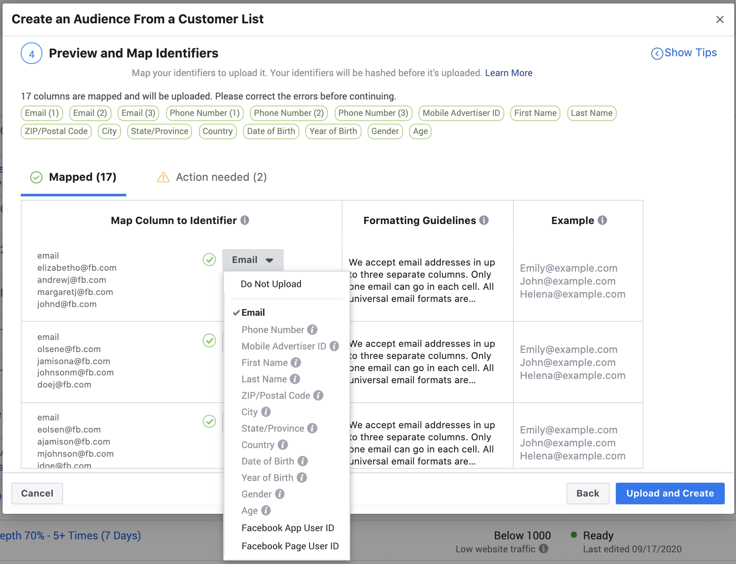This screenshot has width=736, height=564.
Task: Click green checkmark in eolsen@fb.com row
Action: pyautogui.click(x=209, y=421)
